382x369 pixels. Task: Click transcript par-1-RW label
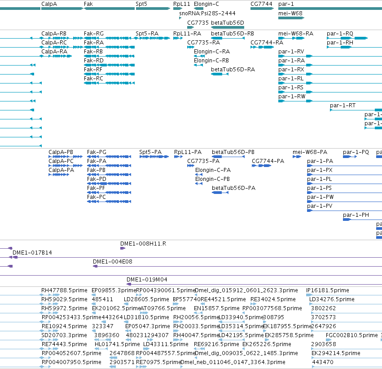click(x=292, y=97)
